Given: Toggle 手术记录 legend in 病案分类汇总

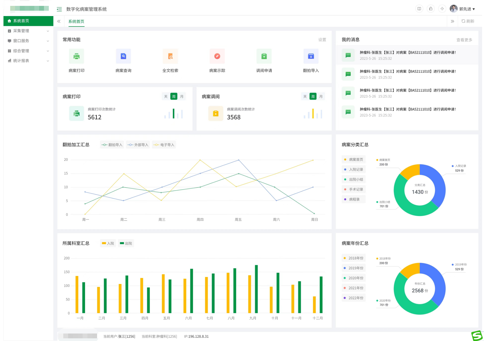Looking at the screenshot, I should tap(354, 190).
